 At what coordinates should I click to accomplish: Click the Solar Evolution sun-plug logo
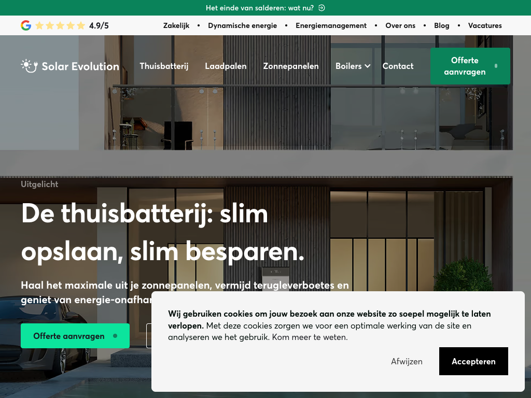click(29, 66)
